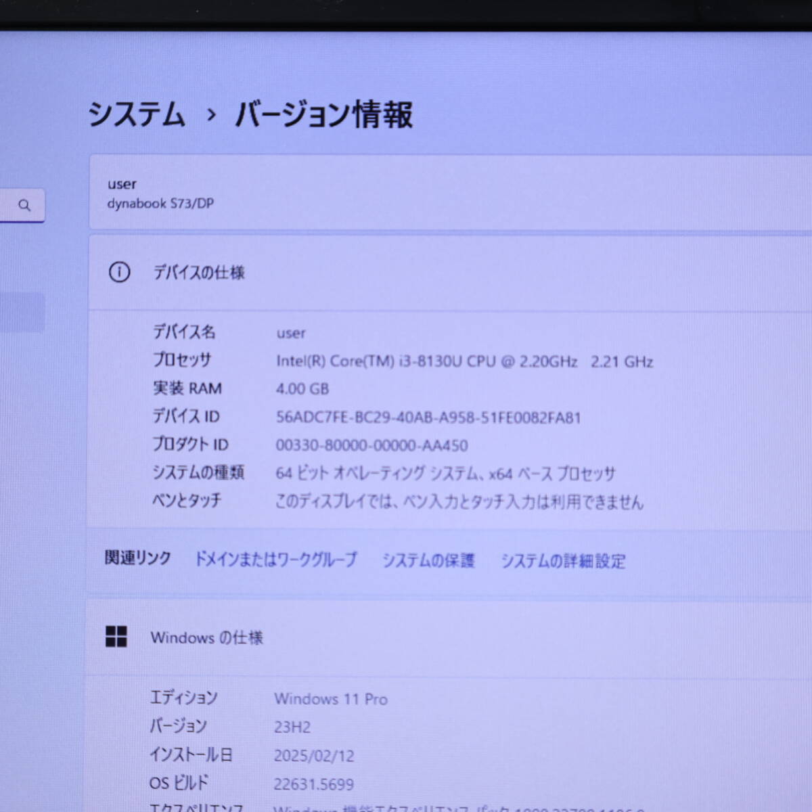This screenshot has height=812, width=812.
Task: Click the デバイス名 value user
Action: pos(291,333)
